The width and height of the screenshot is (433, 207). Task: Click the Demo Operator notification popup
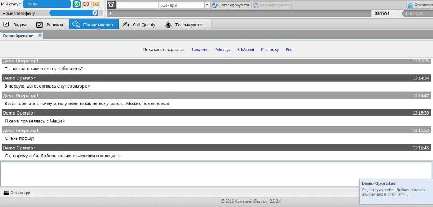396,191
